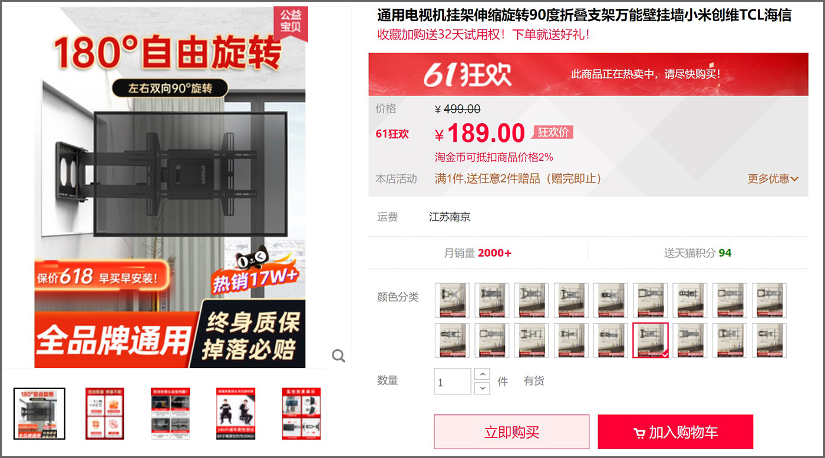
Task: Click the 公益宝贝 charity badge on image
Action: pos(291,22)
